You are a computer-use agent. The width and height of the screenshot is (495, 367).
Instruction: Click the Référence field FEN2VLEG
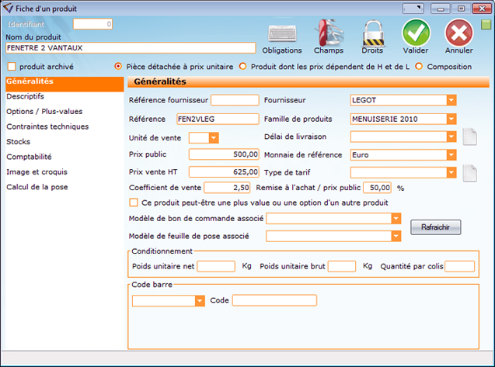click(x=218, y=119)
